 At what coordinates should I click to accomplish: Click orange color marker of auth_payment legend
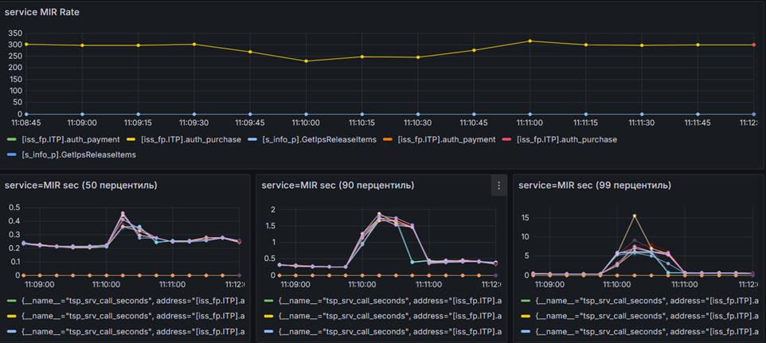387,139
